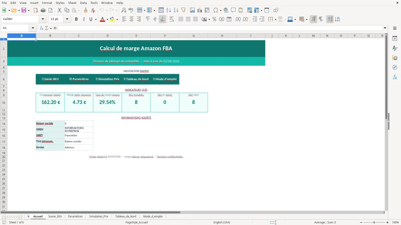Apply the red font color swatch
Viewport: 401px width, 225px height.
click(102, 19)
